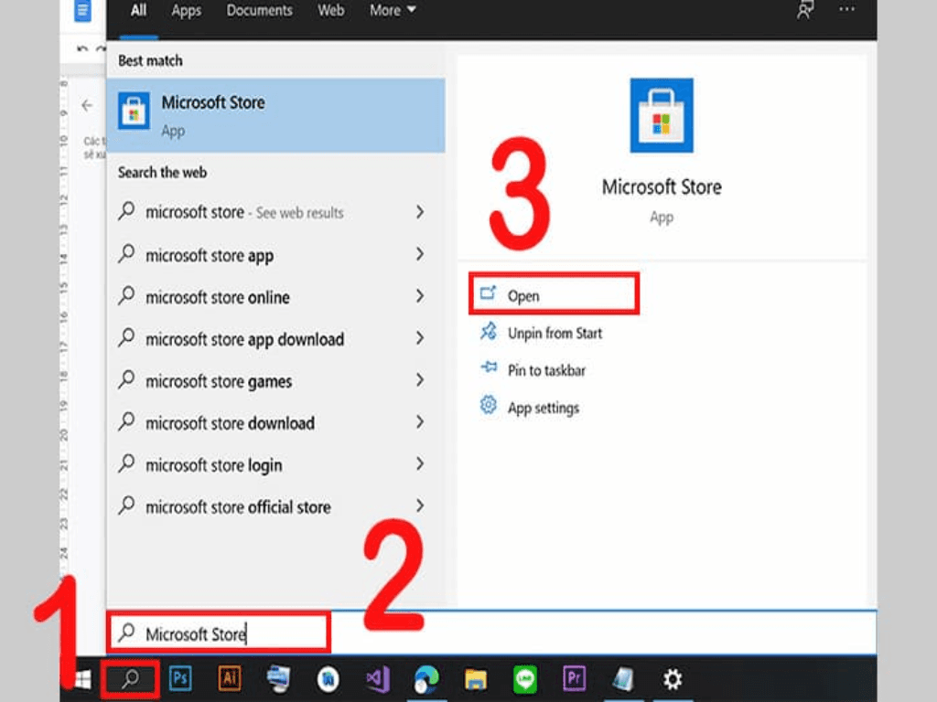Click the taskbar search magnifier icon

click(x=130, y=679)
